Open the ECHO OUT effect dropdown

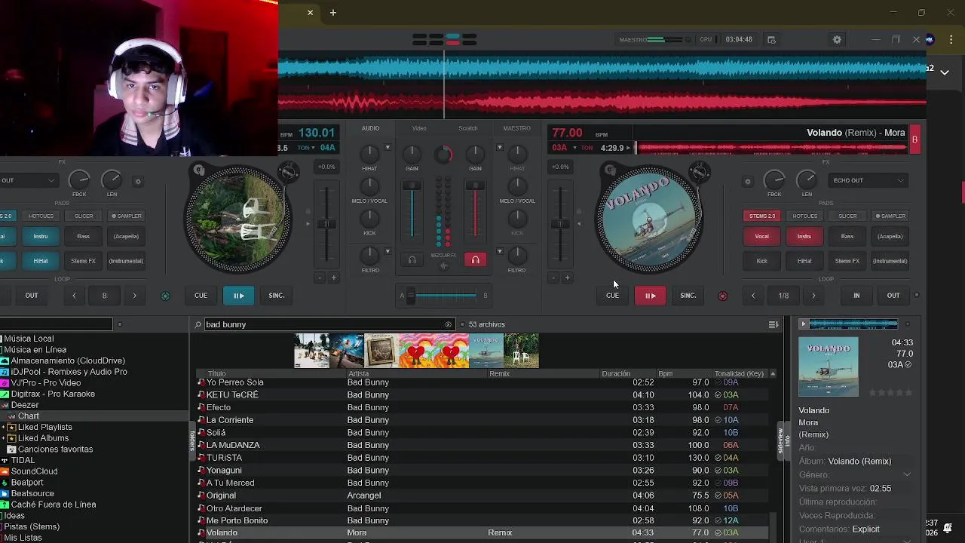[x=868, y=181]
